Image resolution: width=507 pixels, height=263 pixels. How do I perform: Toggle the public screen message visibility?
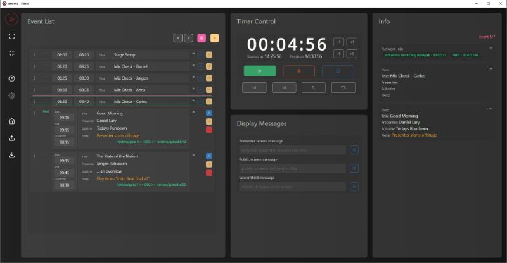tap(354, 168)
